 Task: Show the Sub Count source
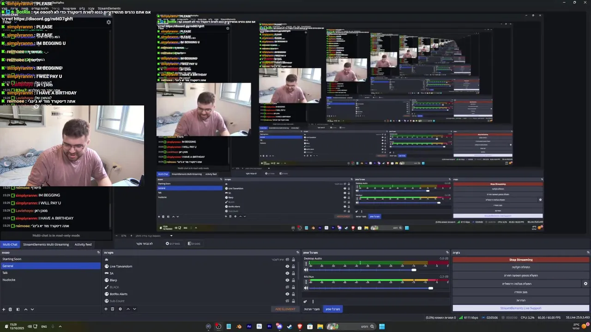[287, 301]
